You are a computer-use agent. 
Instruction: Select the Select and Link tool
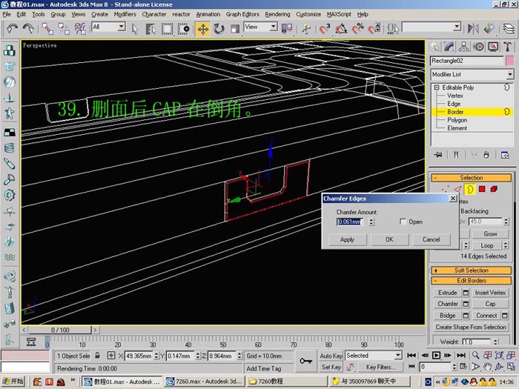click(47, 29)
